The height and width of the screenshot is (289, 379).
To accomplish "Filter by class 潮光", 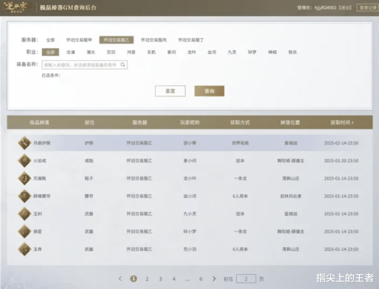I will pos(91,52).
